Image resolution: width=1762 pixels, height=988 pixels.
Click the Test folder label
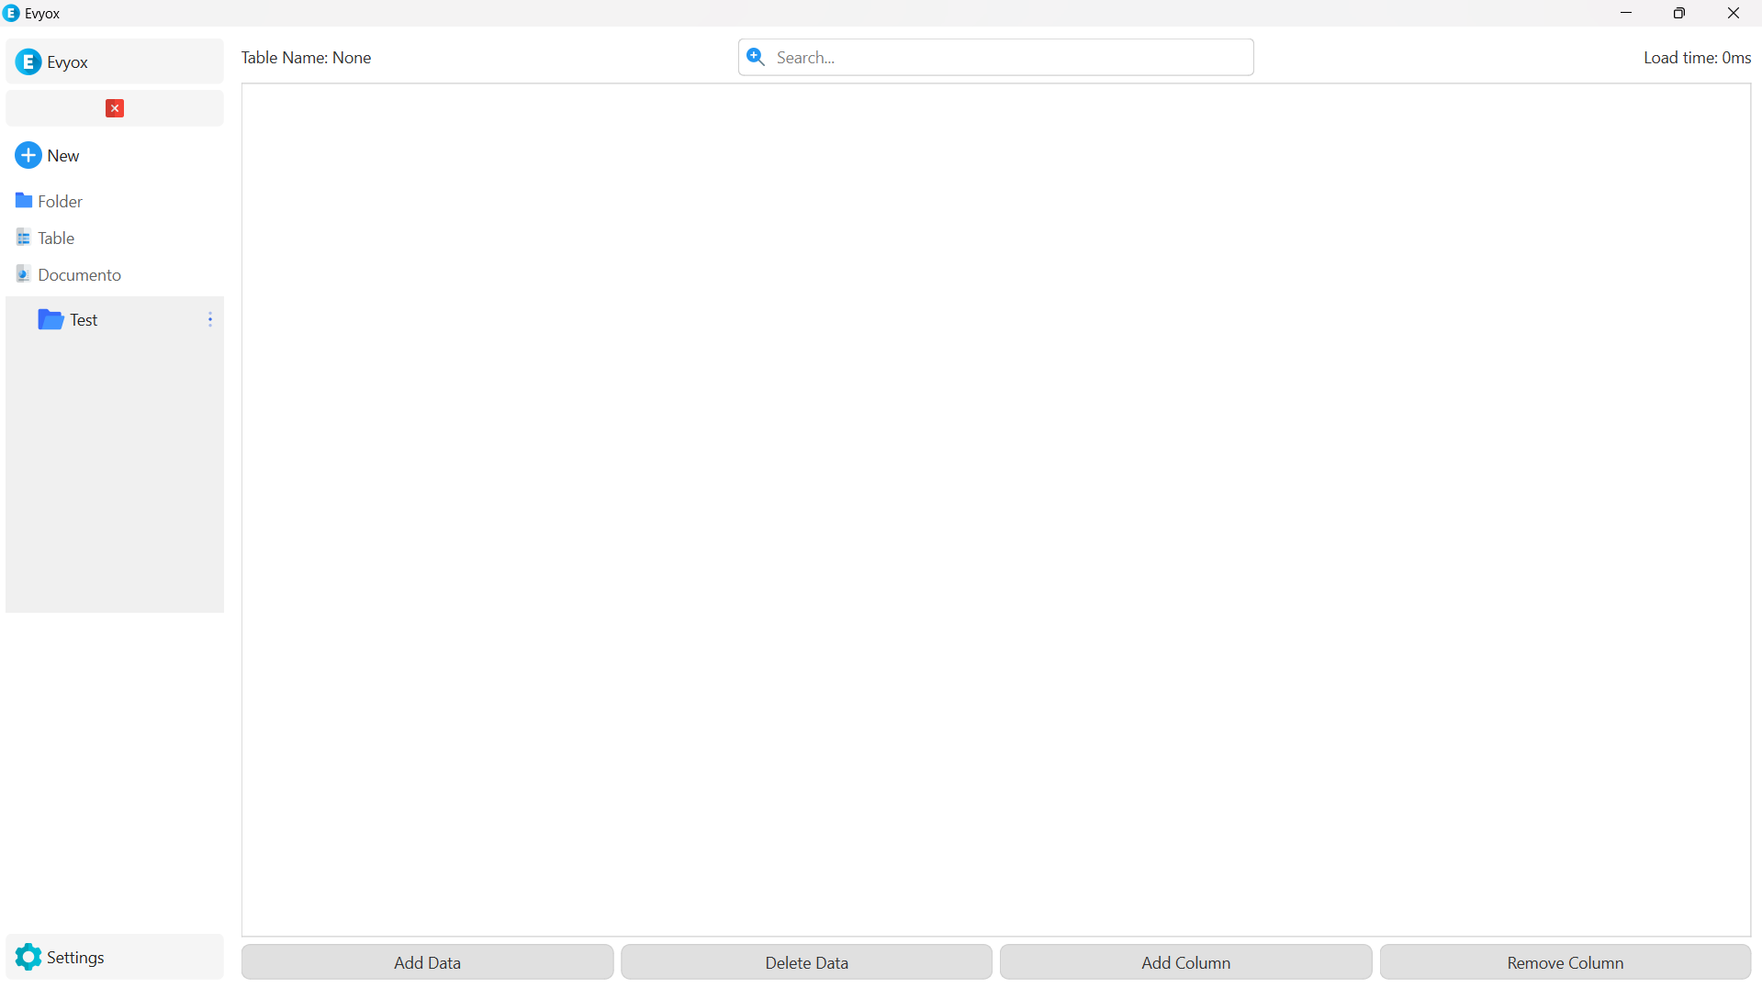[84, 320]
